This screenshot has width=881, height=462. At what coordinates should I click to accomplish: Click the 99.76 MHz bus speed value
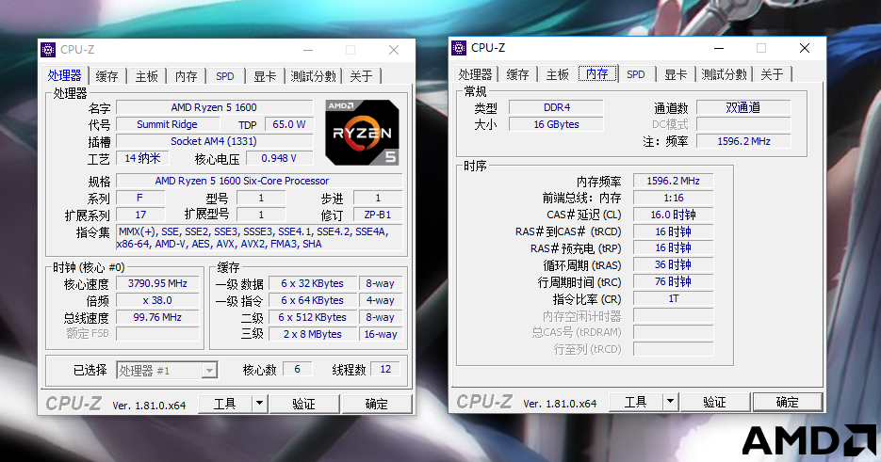pyautogui.click(x=157, y=317)
